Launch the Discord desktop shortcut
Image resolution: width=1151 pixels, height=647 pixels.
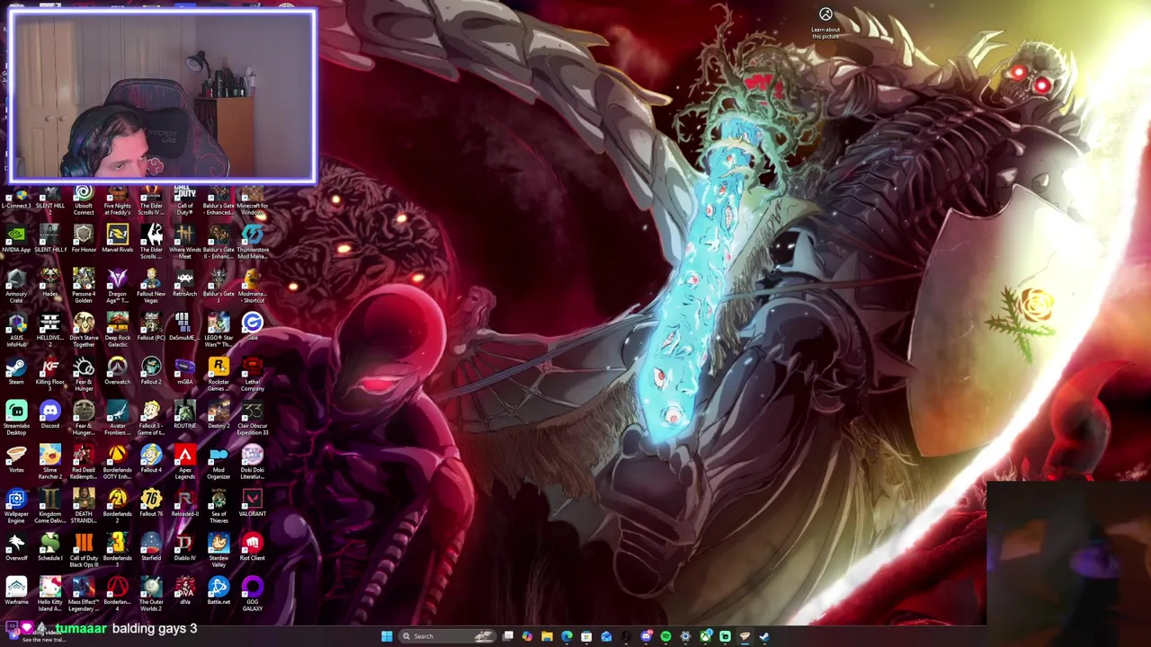pyautogui.click(x=49, y=415)
